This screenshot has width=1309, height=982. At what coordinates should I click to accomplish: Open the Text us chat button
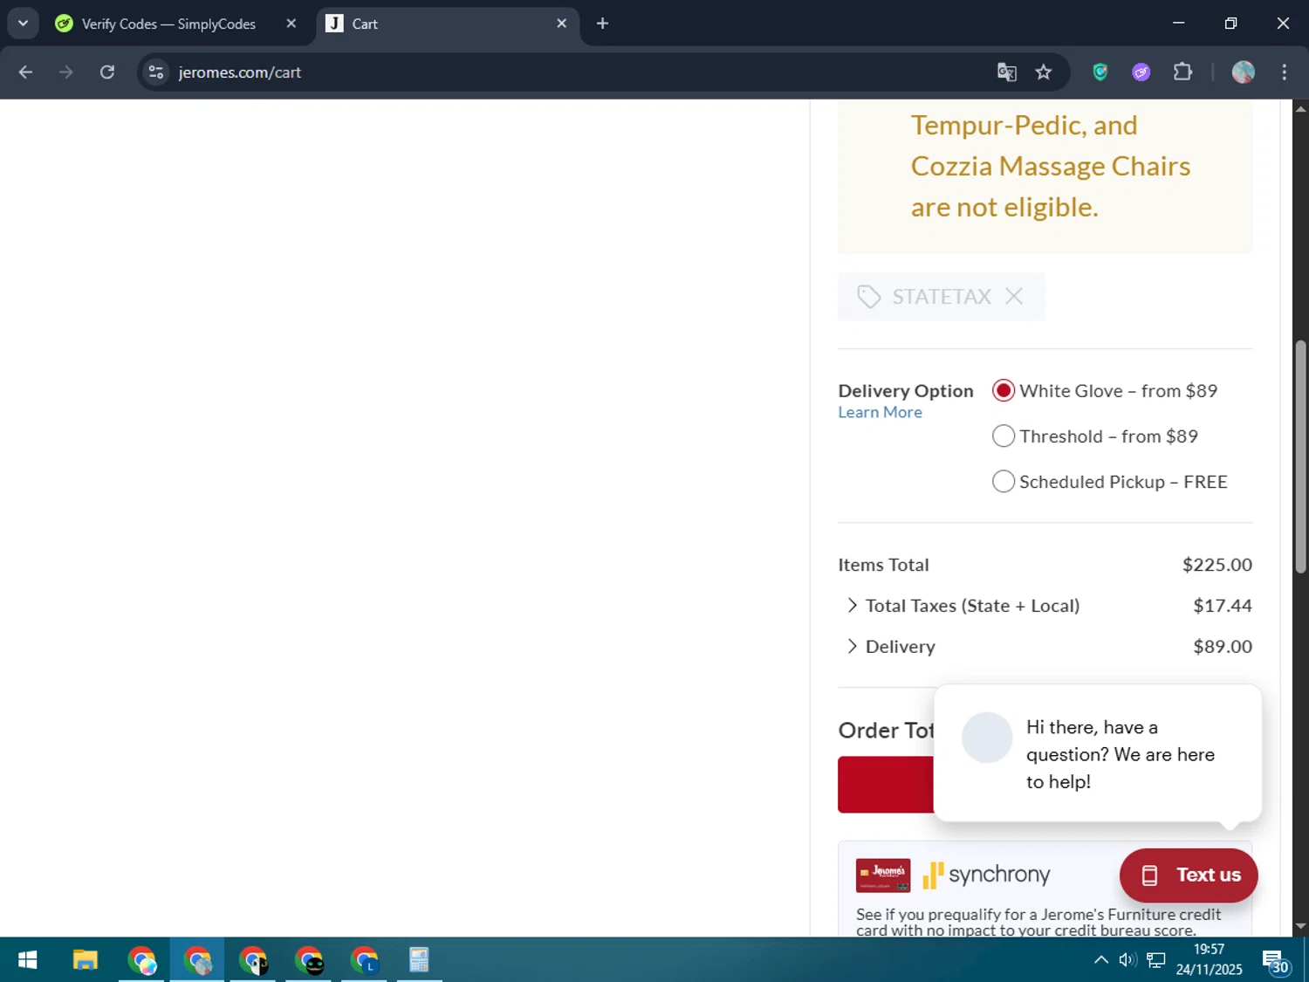click(x=1189, y=876)
